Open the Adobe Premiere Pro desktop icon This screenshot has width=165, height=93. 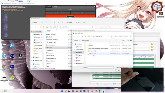tap(12, 67)
